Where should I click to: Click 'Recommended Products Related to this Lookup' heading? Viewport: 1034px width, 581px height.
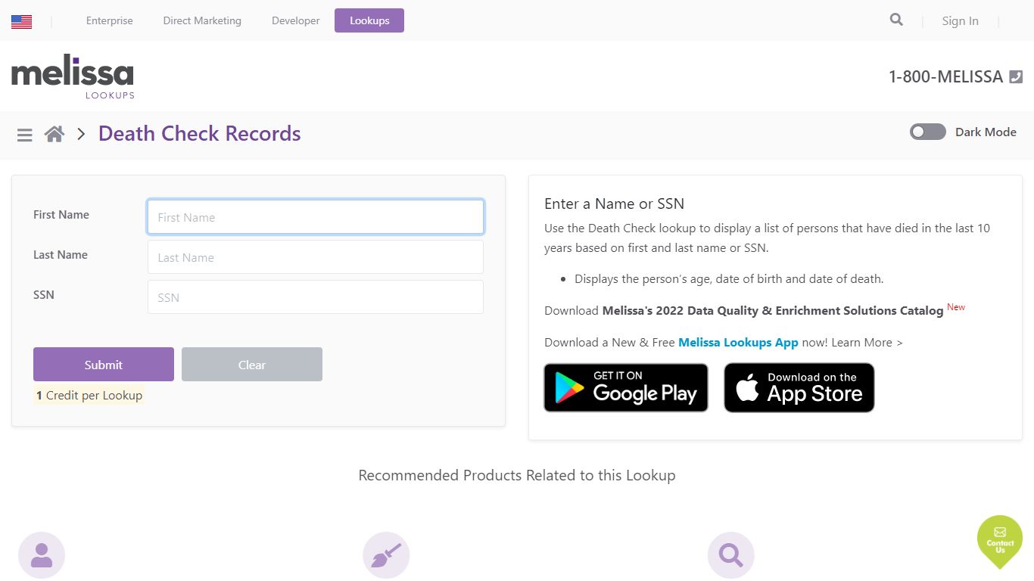517,475
